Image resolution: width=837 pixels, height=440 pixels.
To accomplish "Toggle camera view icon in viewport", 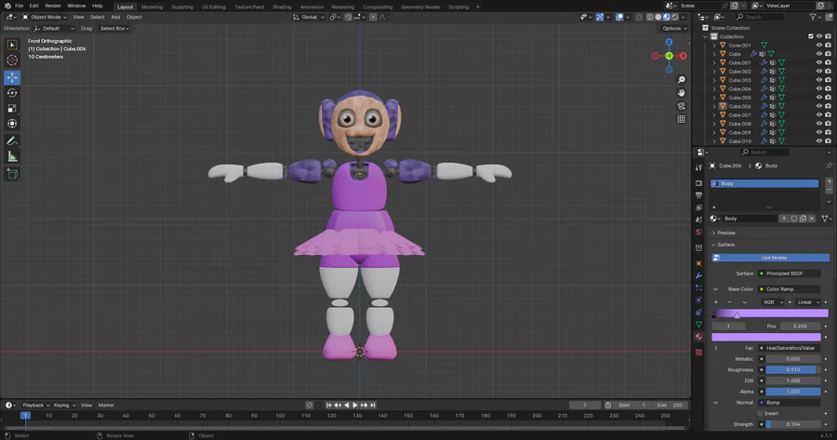I will (x=681, y=106).
